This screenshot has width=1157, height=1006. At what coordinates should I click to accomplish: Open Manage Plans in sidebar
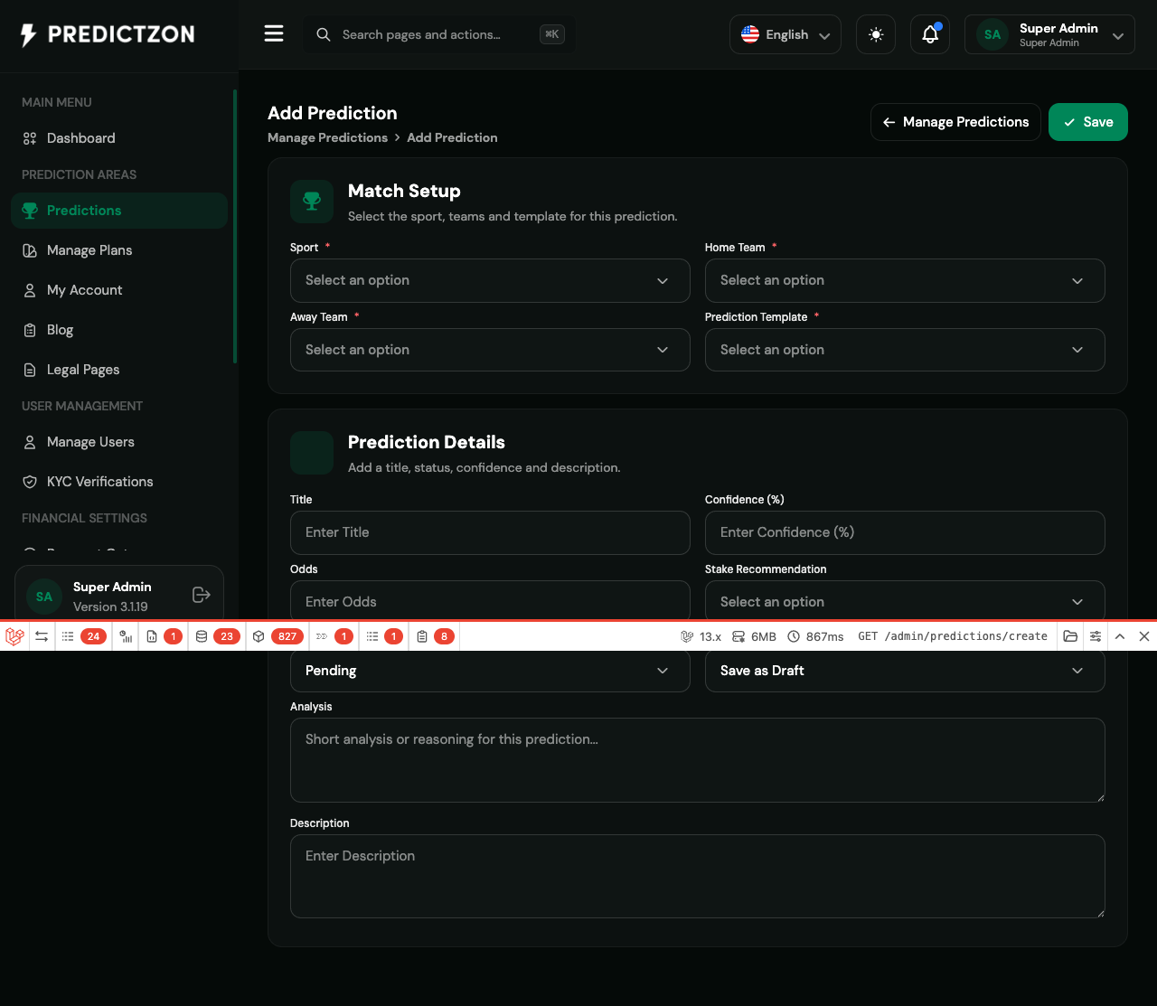point(119,250)
